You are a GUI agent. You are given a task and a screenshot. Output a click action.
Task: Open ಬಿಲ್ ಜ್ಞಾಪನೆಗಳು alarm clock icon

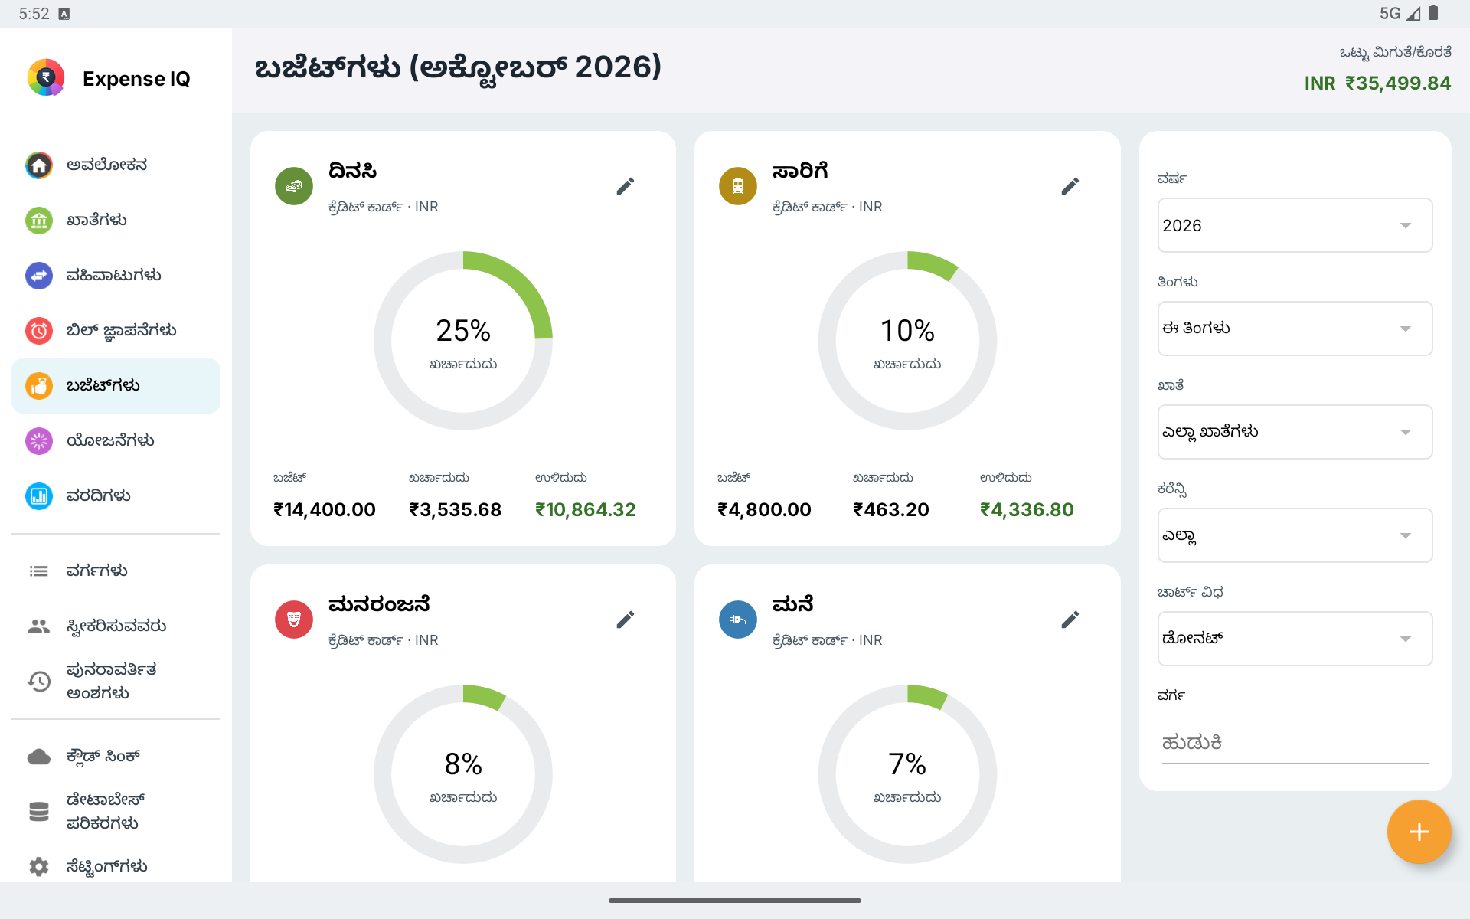pos(39,331)
